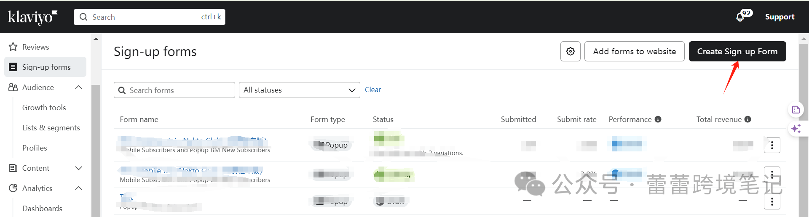Click the Clear filter link
Screen dimensions: 809x217
pos(372,90)
